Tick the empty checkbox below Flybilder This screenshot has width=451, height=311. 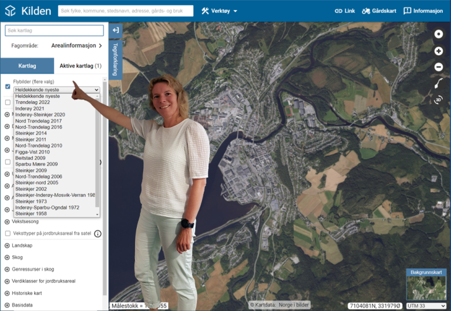tap(8, 102)
